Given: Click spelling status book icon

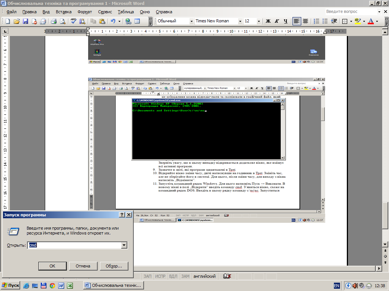Looking at the screenshot, I should pyautogui.click(x=227, y=276).
